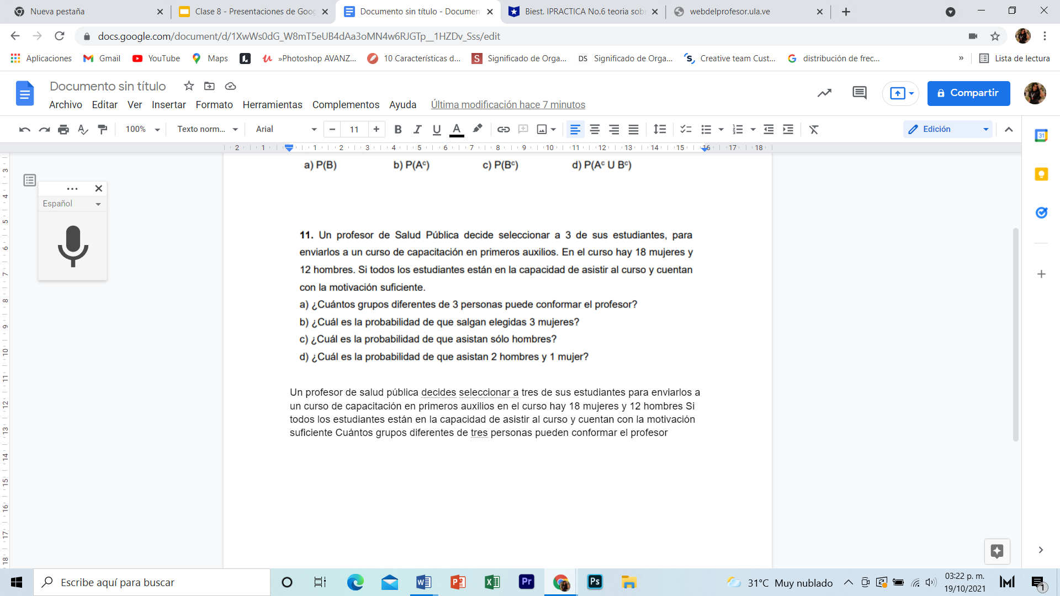Open the Arial font dropdown
Viewport: 1060px width, 596px height.
286,129
